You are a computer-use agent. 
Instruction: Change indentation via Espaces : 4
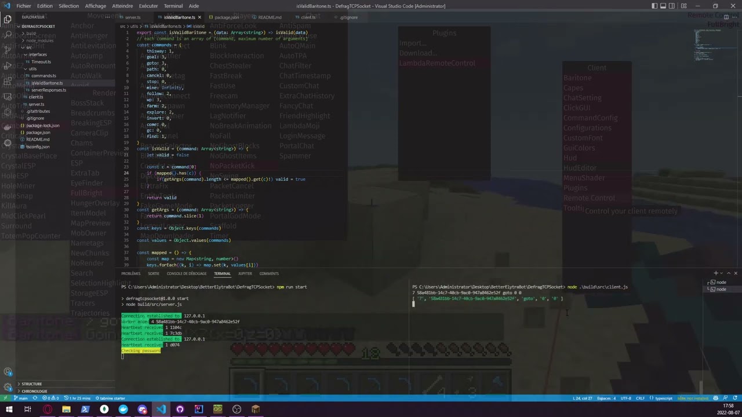tap(606, 398)
